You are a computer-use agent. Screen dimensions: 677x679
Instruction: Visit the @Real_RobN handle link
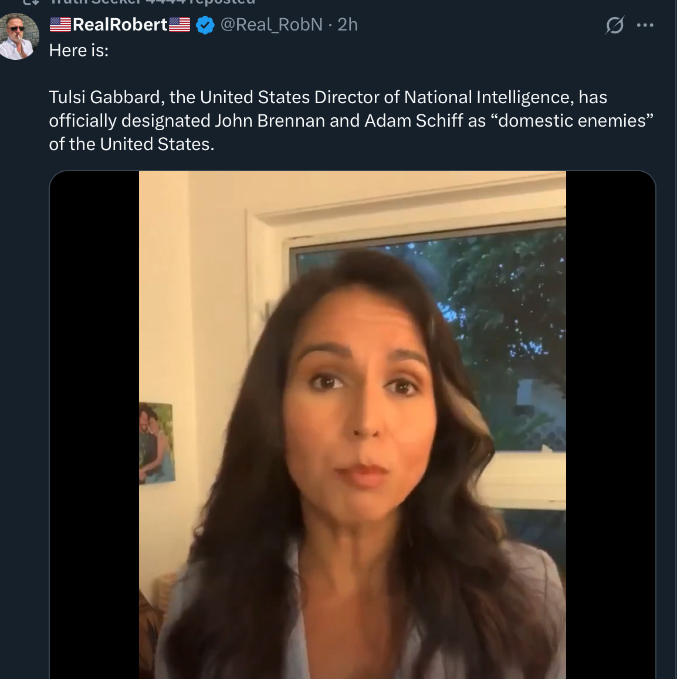[x=271, y=25]
